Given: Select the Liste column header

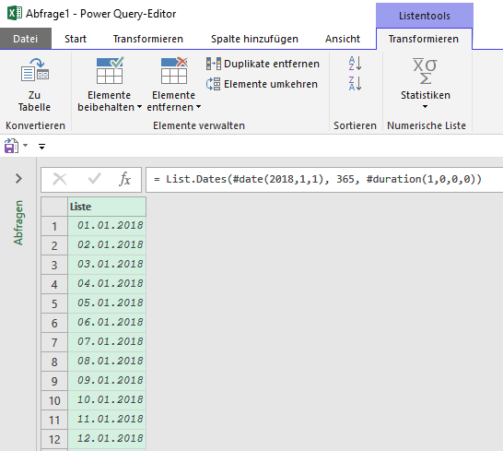Looking at the screenshot, I should [107, 207].
